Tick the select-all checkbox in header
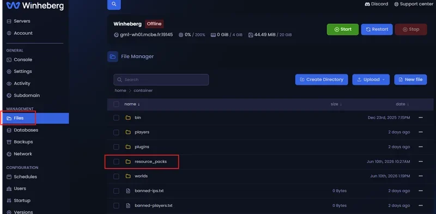 pos(116,104)
